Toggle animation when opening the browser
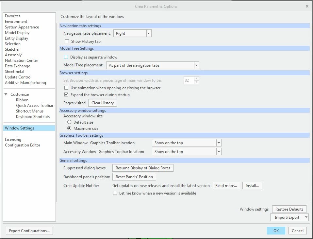313x239 pixels. pyautogui.click(x=66, y=88)
